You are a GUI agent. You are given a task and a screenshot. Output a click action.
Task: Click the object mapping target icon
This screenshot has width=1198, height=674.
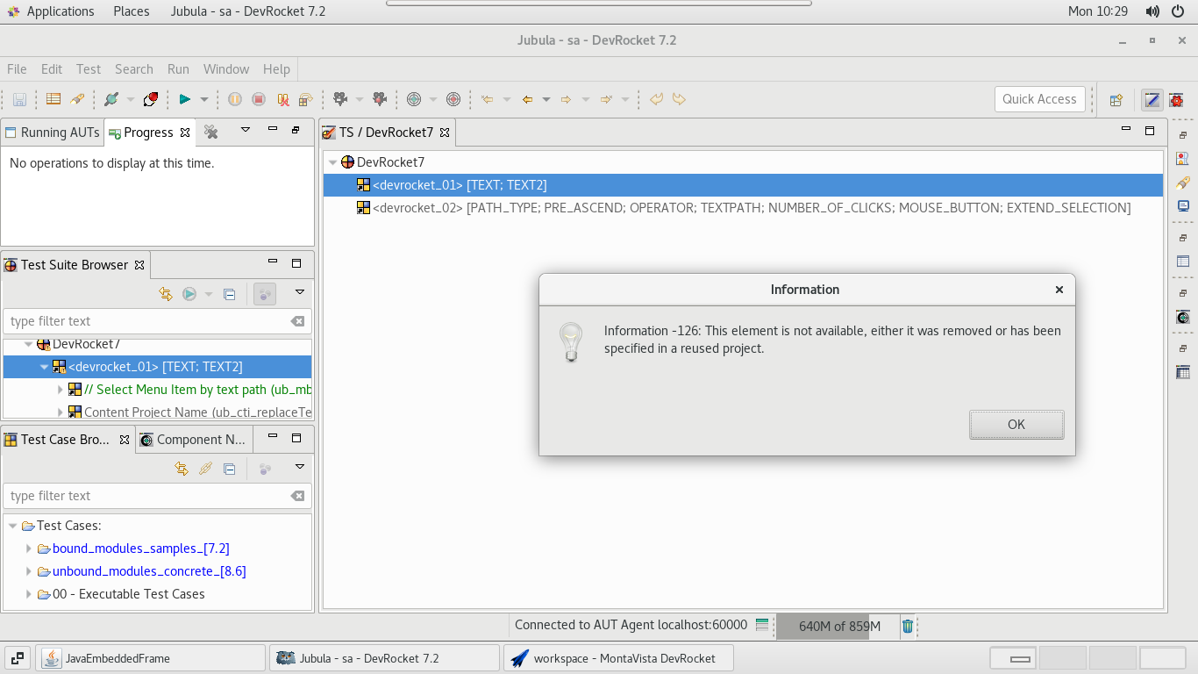click(414, 99)
